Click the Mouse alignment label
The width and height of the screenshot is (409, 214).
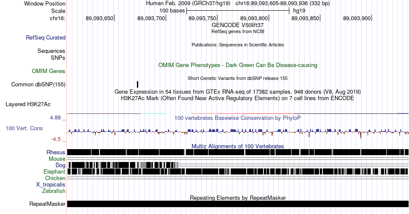57,159
